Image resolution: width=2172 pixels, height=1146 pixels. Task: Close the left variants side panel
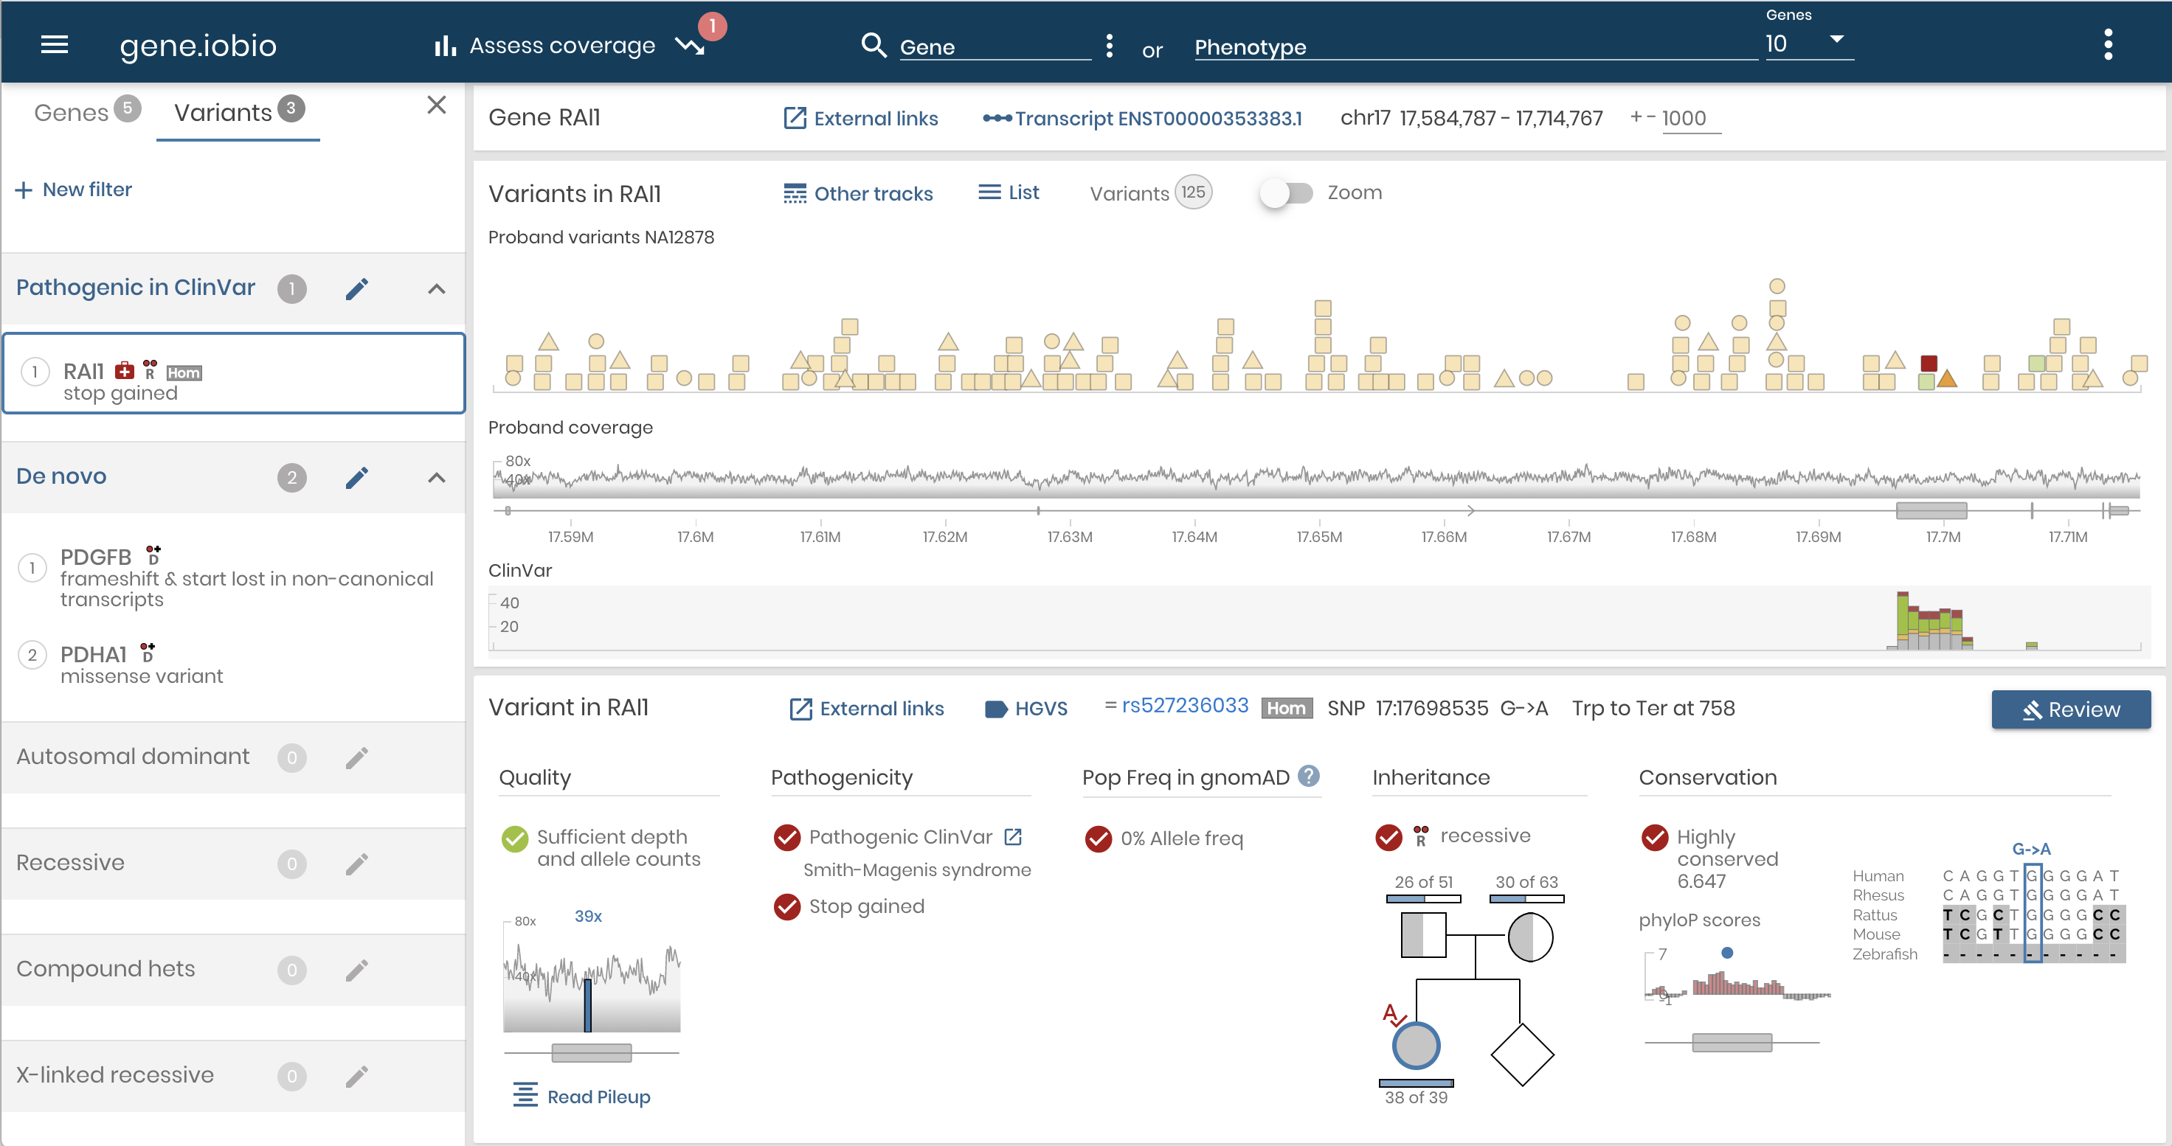click(436, 105)
